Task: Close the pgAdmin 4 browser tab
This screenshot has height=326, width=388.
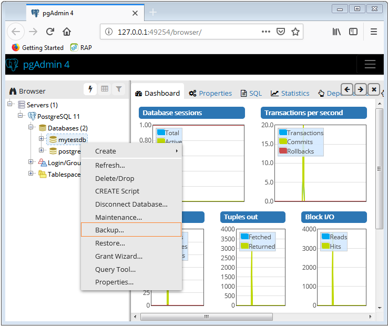Action: [x=135, y=13]
